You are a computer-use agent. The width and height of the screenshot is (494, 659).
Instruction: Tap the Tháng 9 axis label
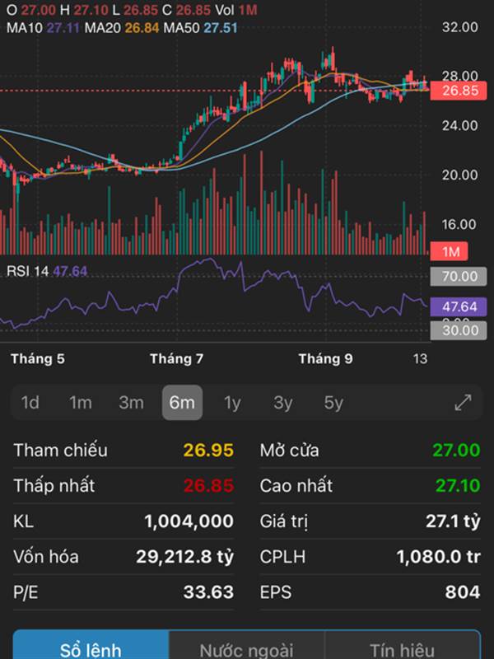tap(325, 358)
